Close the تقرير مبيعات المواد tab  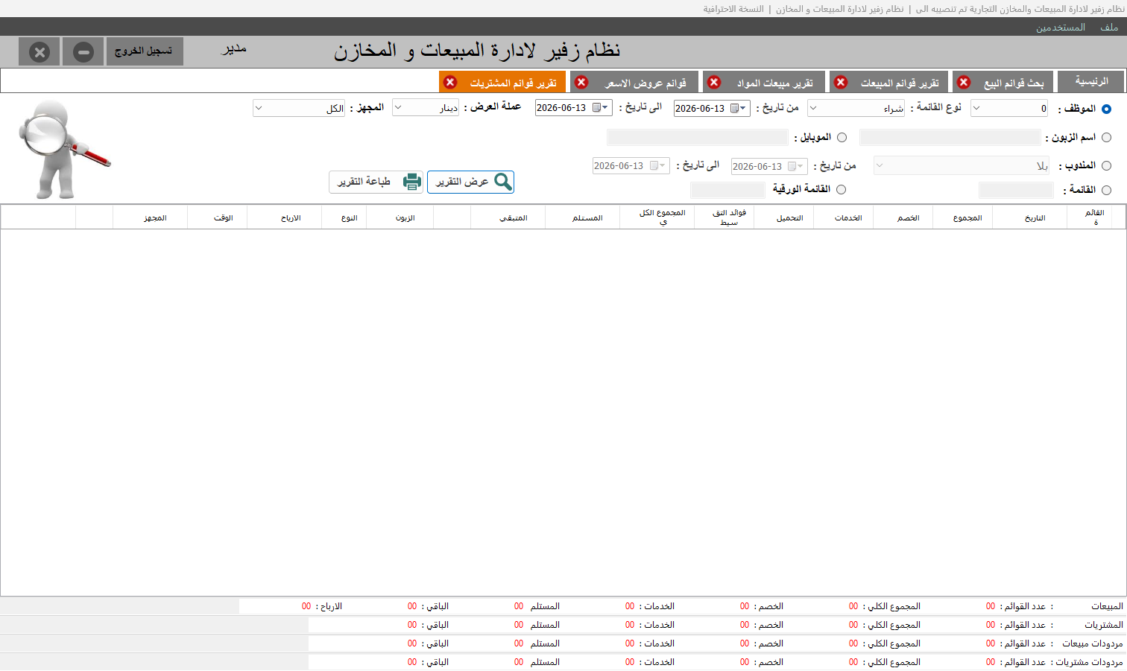point(714,82)
